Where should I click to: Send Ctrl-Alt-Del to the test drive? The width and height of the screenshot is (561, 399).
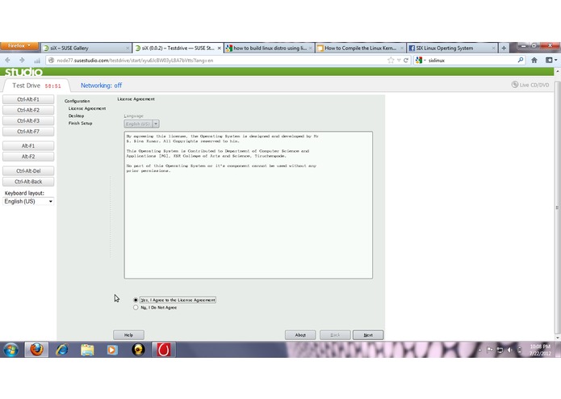(x=28, y=171)
